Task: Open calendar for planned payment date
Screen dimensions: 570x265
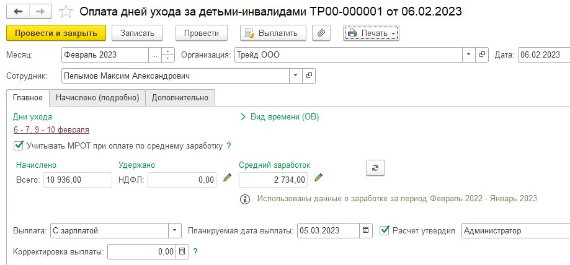Action: (367, 231)
